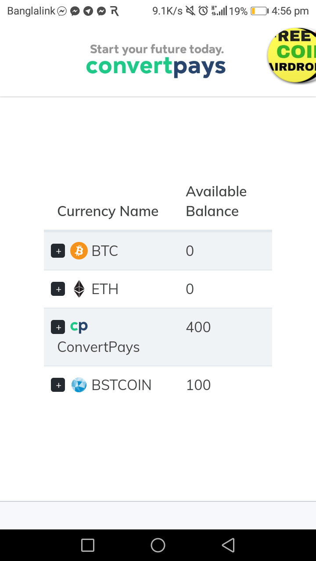Click the Available Balance column header
The image size is (316, 561).
[216, 201]
